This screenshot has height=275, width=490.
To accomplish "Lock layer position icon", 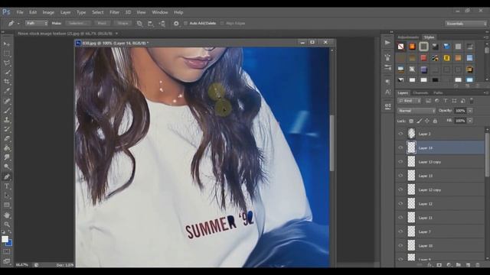I will coord(427,121).
